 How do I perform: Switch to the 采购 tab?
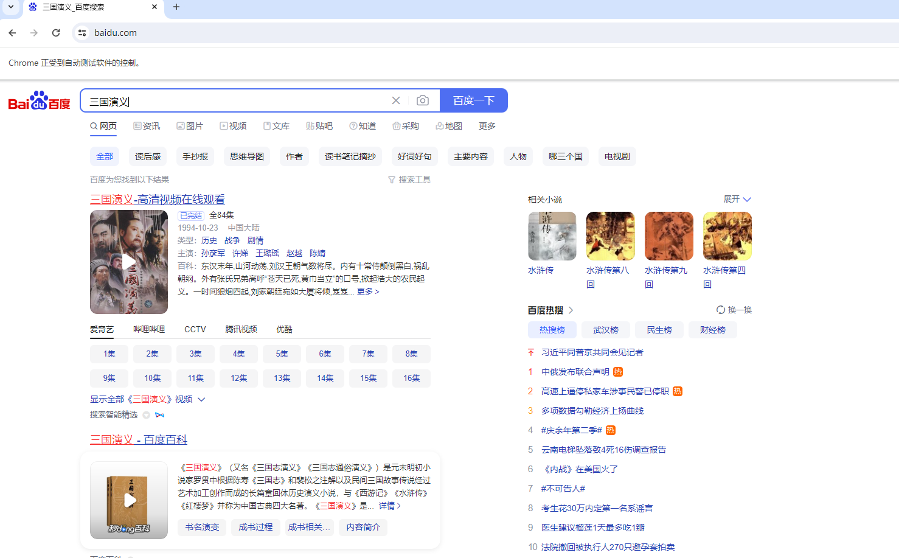click(406, 126)
